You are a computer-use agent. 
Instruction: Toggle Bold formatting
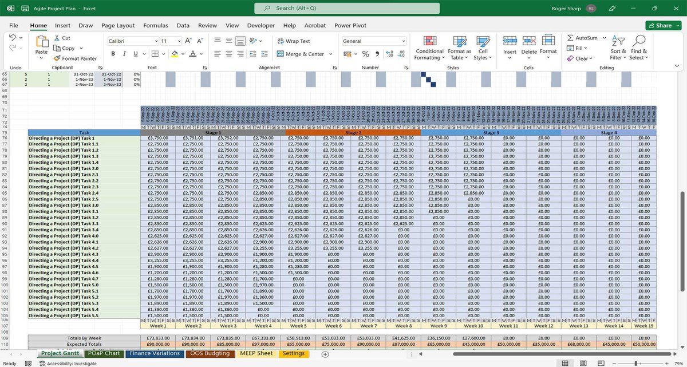pos(113,54)
